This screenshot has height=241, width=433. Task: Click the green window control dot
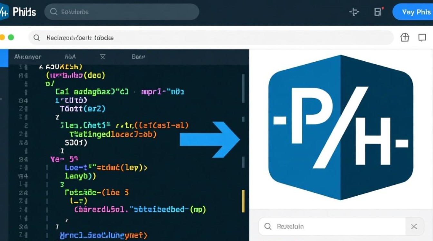[x=11, y=37]
